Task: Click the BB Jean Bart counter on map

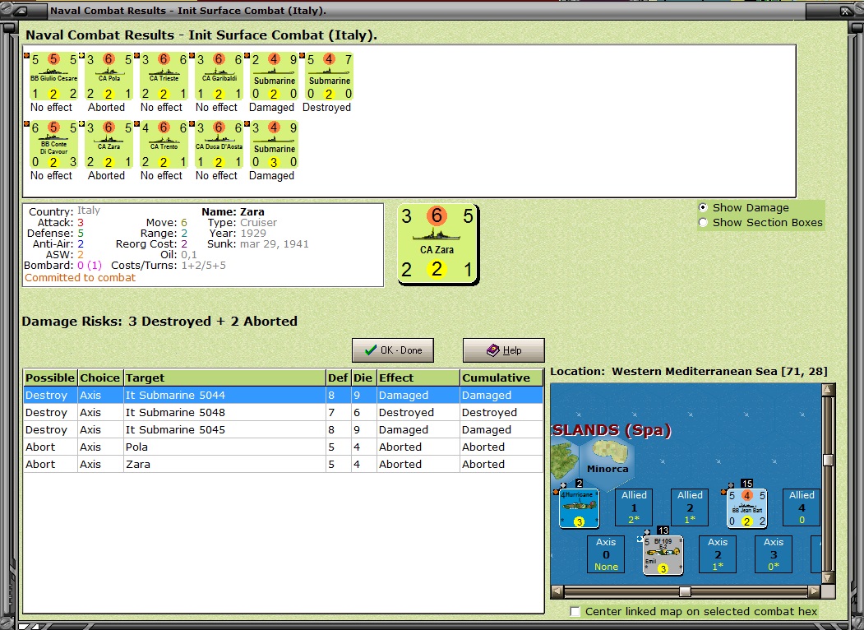Action: tap(746, 507)
